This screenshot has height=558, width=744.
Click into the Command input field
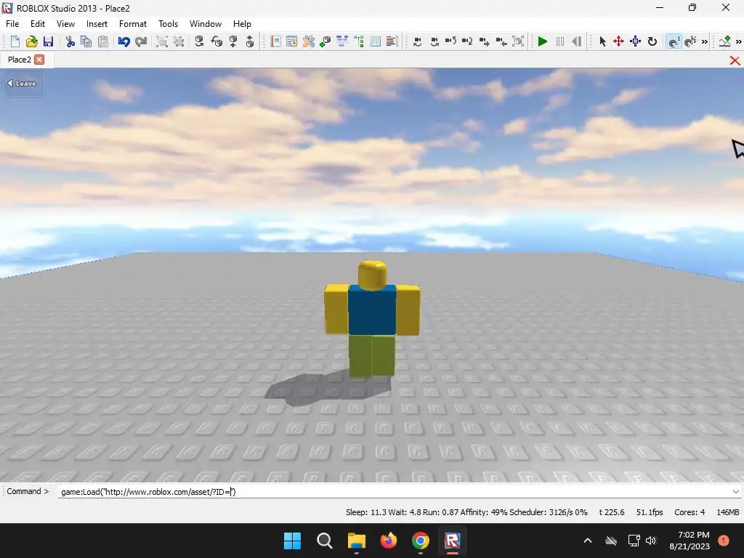[x=394, y=492]
